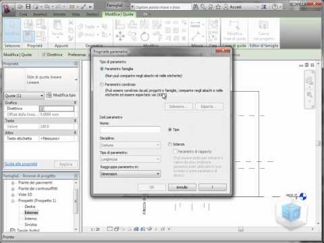Select the Istanza radio button
The height and width of the screenshot is (243, 324).
[x=170, y=144]
